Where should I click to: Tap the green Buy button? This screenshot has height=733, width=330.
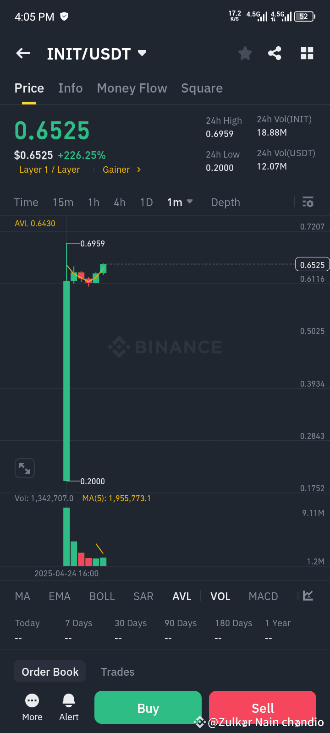pos(148,707)
